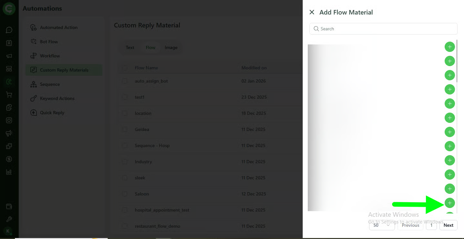Tick the checkbox beside Geidea flow
The width and height of the screenshot is (464, 239).
click(x=125, y=130)
